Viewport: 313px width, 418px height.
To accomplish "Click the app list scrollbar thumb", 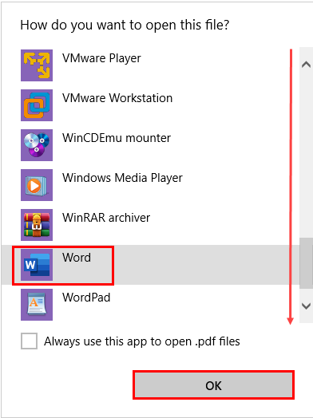I will (306, 263).
